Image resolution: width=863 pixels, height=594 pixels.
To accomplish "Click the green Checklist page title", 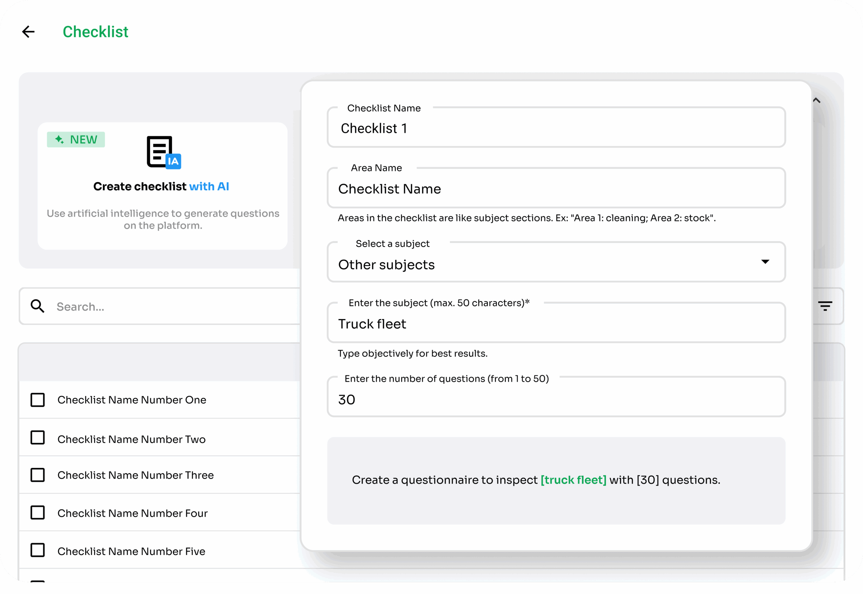I will point(95,32).
